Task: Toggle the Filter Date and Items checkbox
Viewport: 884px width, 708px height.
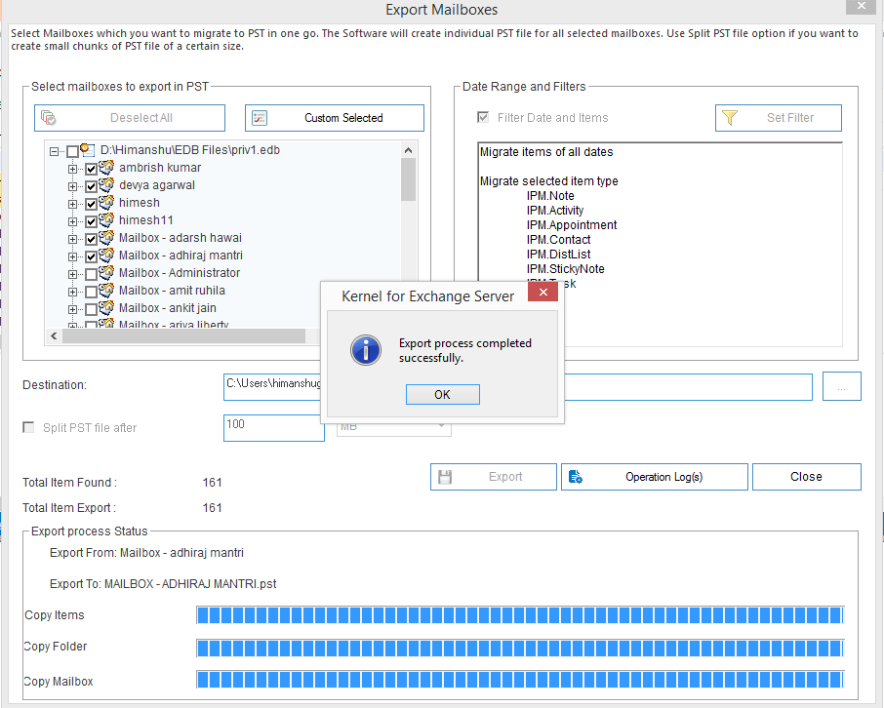Action: pyautogui.click(x=483, y=117)
